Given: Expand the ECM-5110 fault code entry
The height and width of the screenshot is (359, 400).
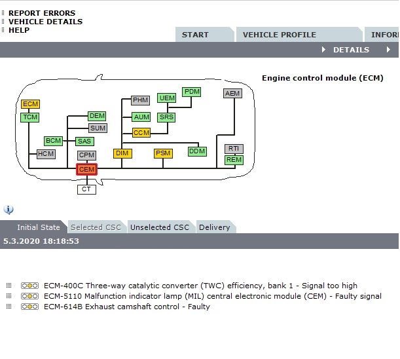Looking at the screenshot, I should pos(9,295).
